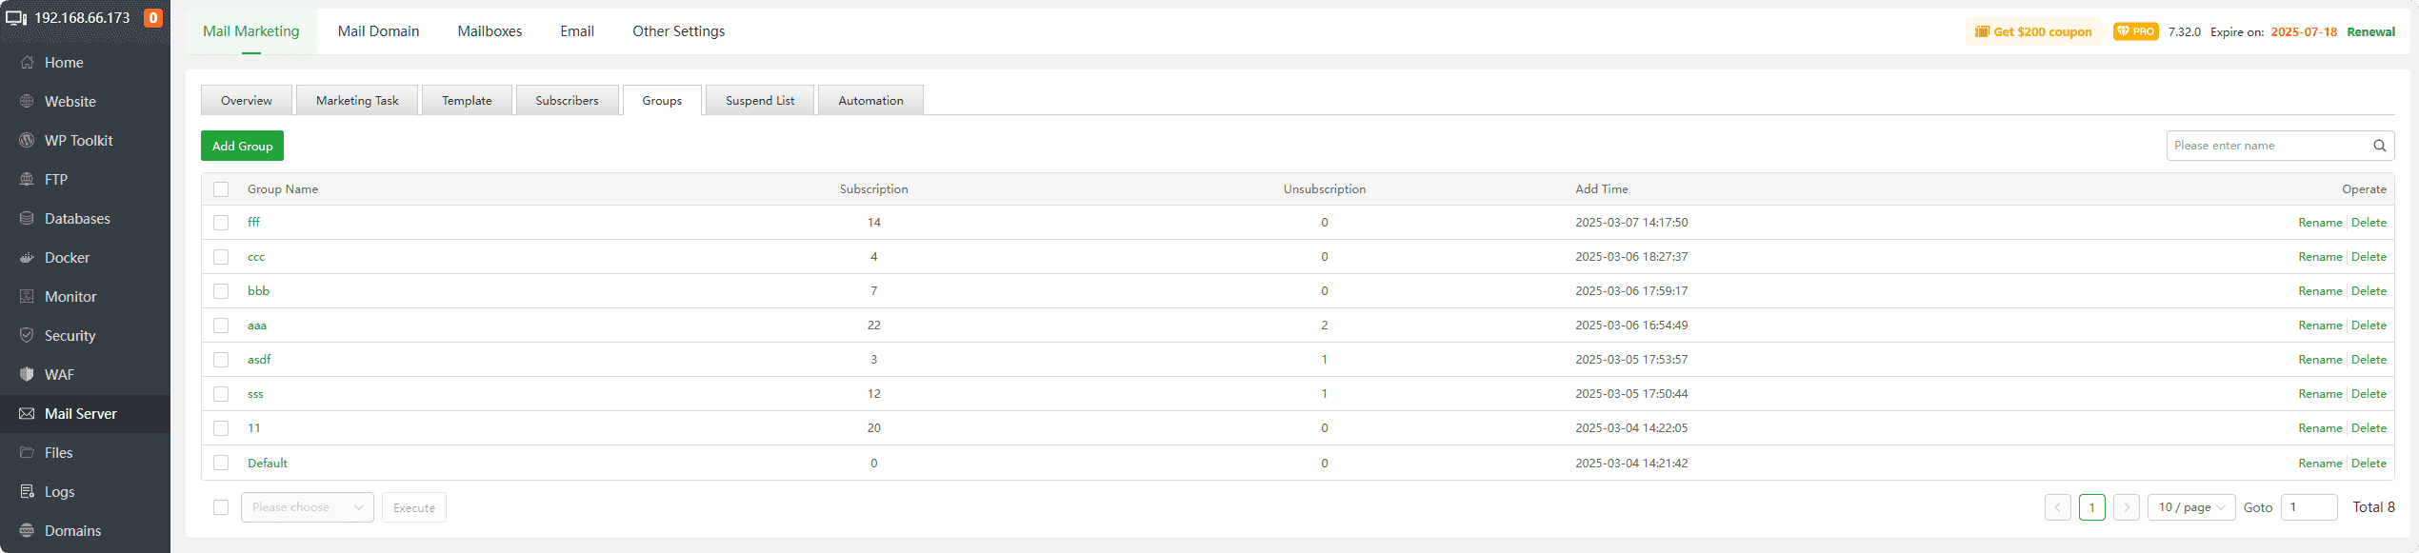The image size is (2419, 553).
Task: Tick the checkbox for group fff
Action: pos(221,223)
